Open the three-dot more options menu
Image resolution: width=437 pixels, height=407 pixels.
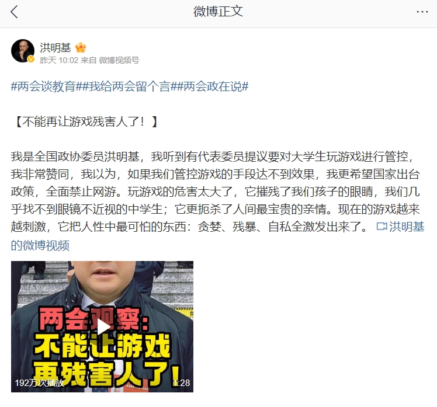coord(422,12)
